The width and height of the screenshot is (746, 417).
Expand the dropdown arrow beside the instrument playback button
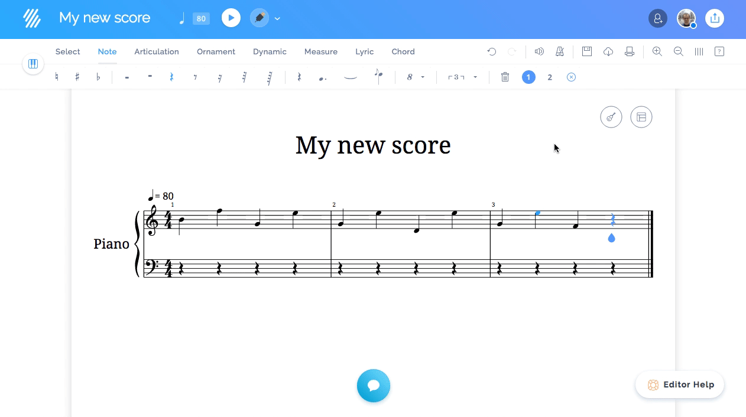pyautogui.click(x=277, y=18)
